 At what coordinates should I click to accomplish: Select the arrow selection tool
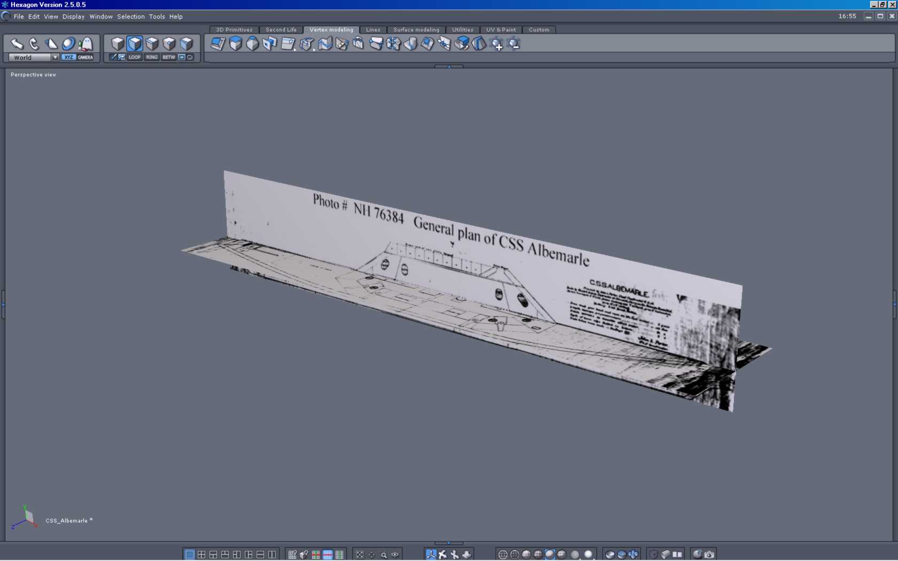17,44
